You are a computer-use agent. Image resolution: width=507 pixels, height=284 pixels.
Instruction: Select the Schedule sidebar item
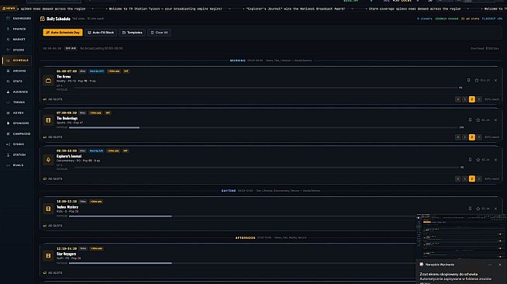[x=18, y=61]
